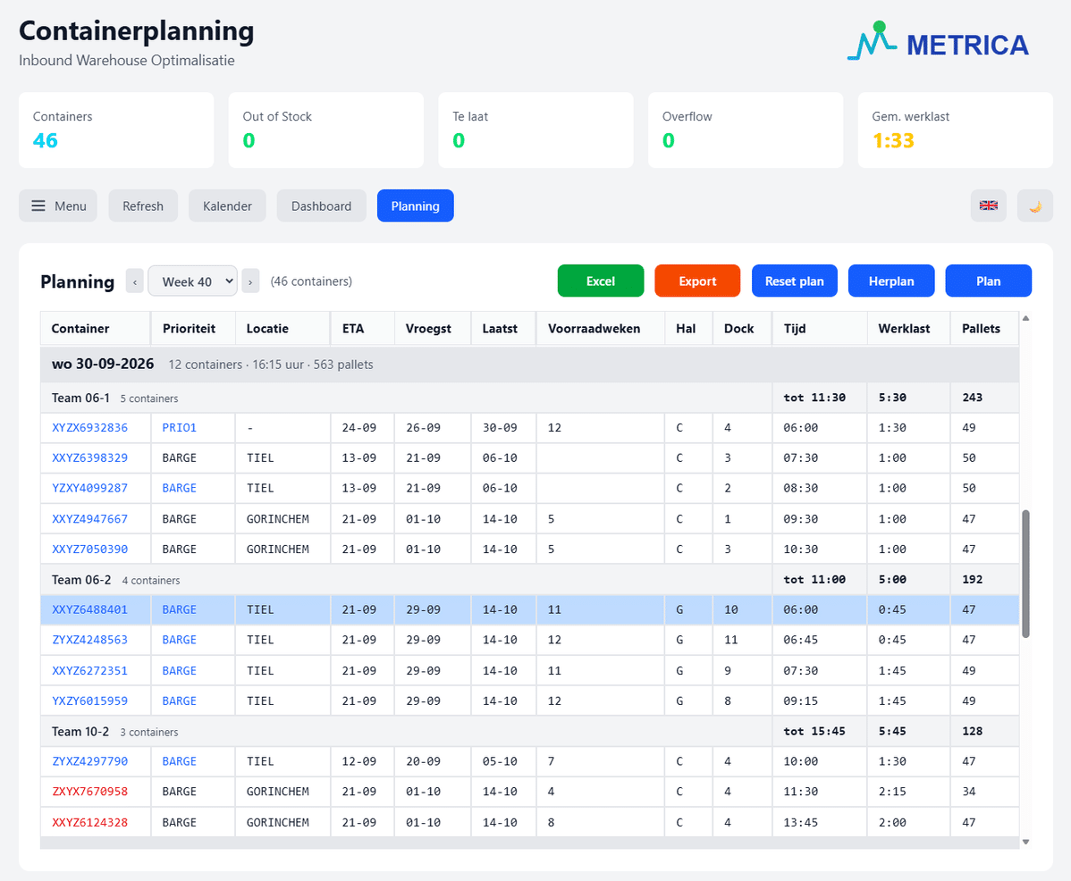1071x881 pixels.
Task: Open highlighted container XXYZ6488401 link
Action: [89, 609]
